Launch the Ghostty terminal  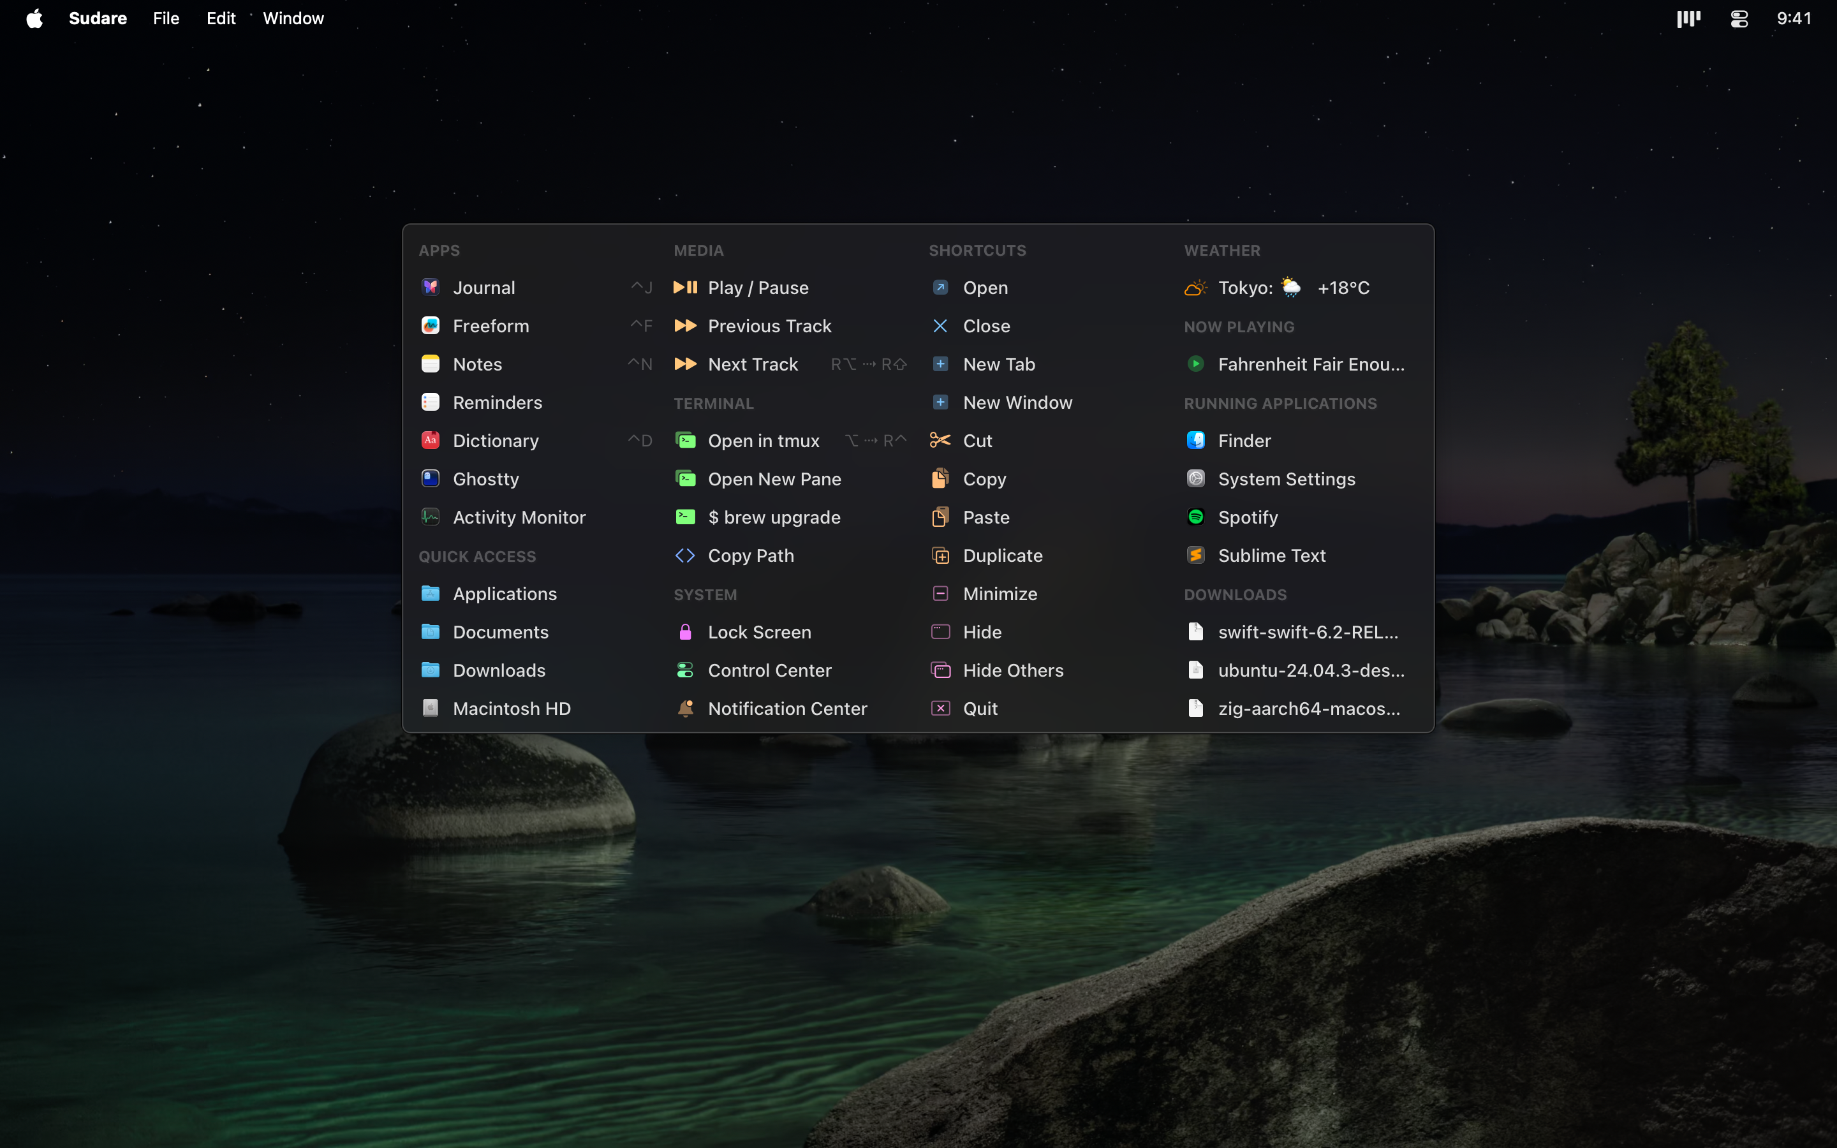coord(486,478)
